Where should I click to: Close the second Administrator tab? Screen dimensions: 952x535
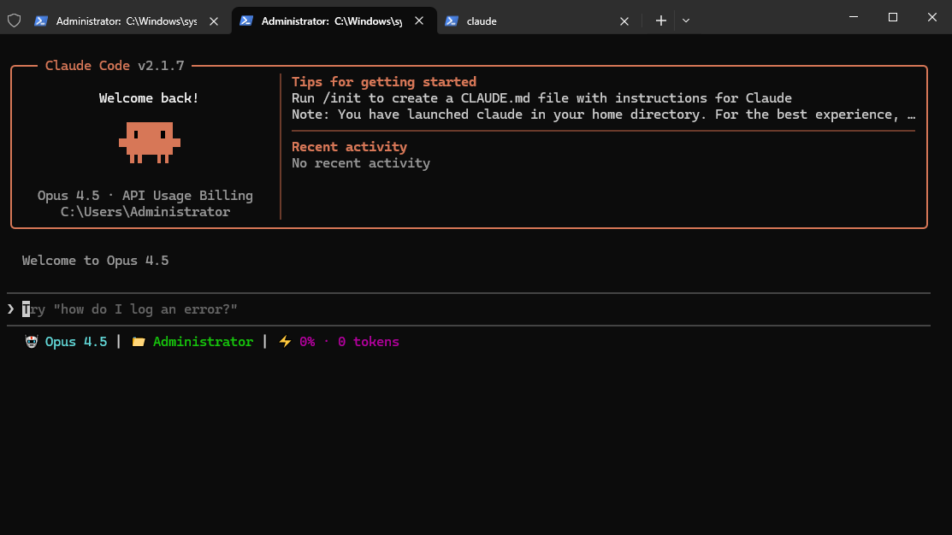[419, 21]
